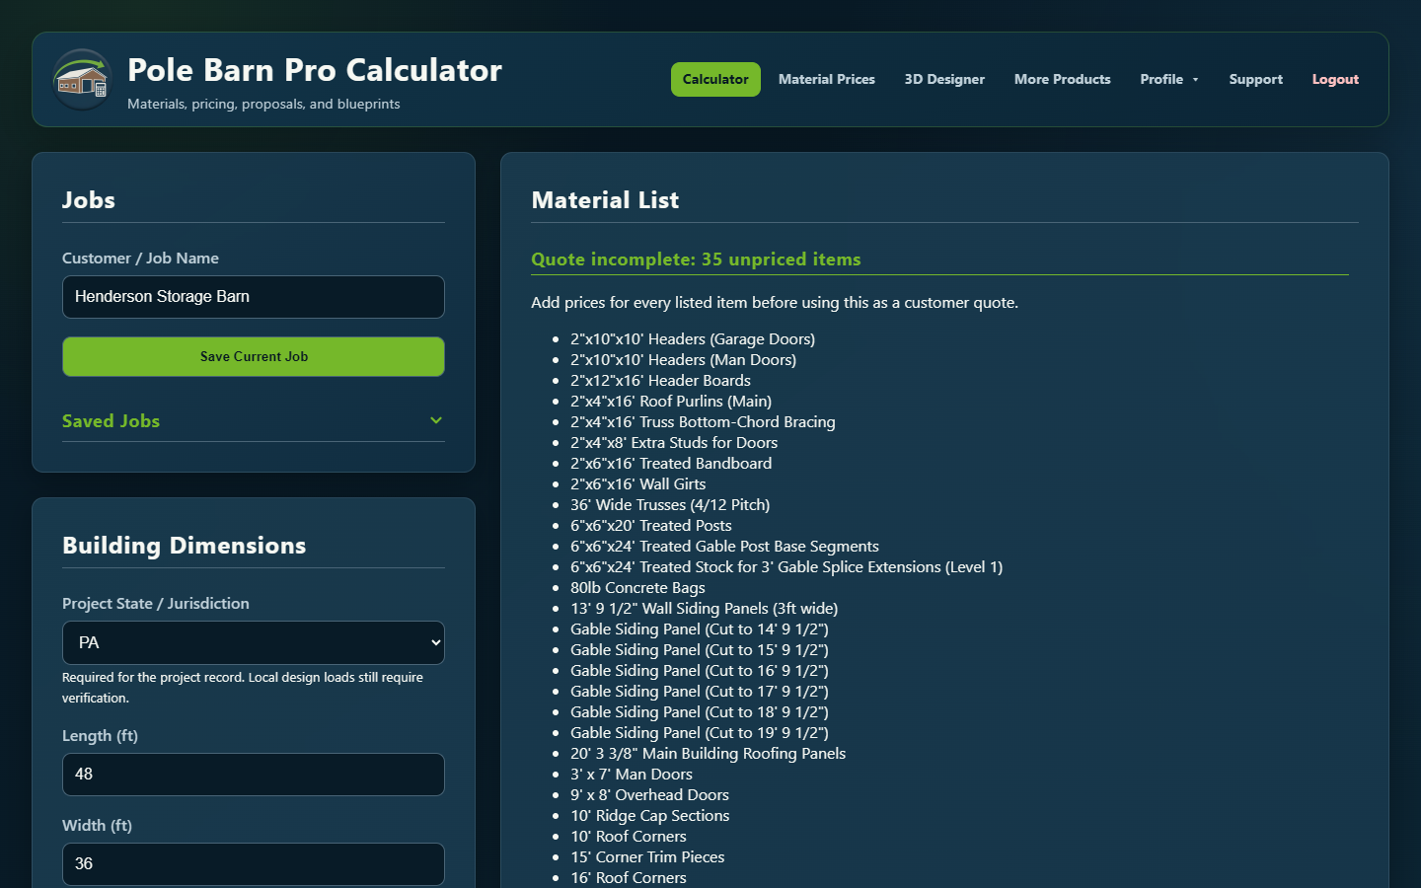Click list item 10' Ridge Cap Sections
This screenshot has height=888, width=1421.
[650, 815]
